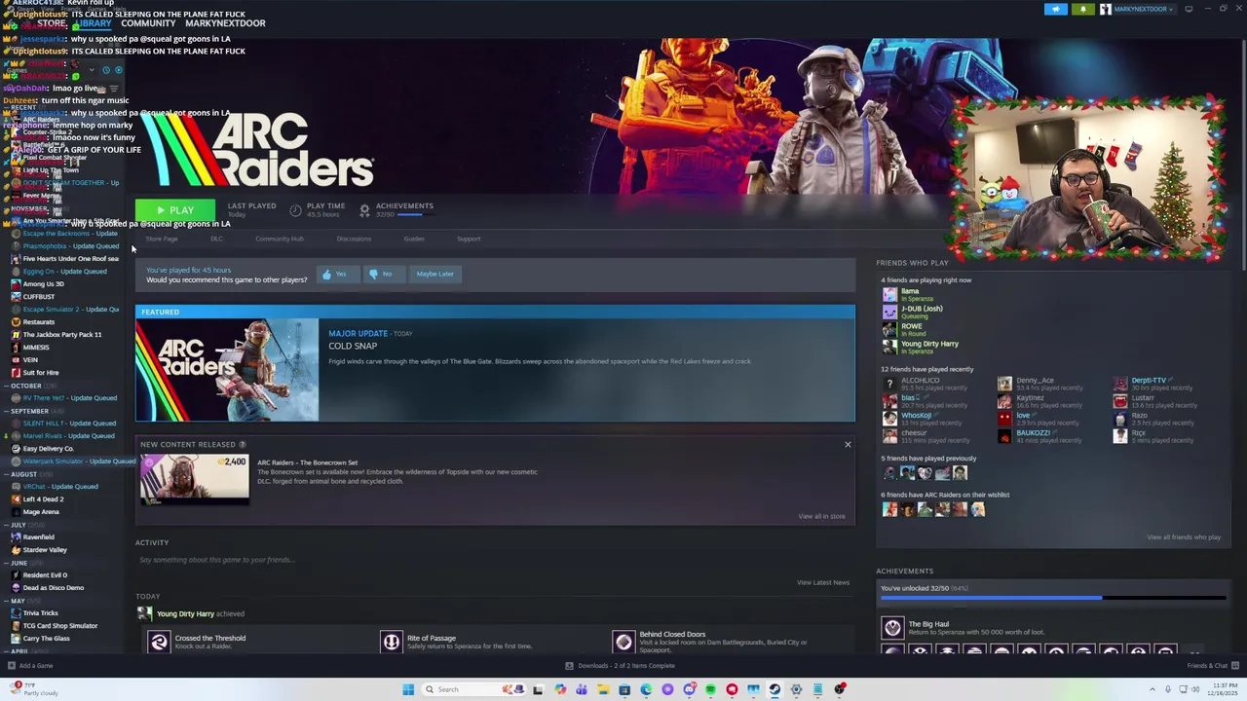Click the activity 'Say something' input field
The width and height of the screenshot is (1247, 701).
(495, 560)
